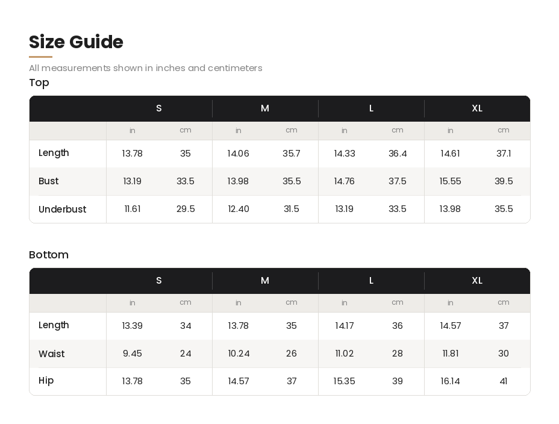
Task: Select the M column header in Top table
Action: 265,108
